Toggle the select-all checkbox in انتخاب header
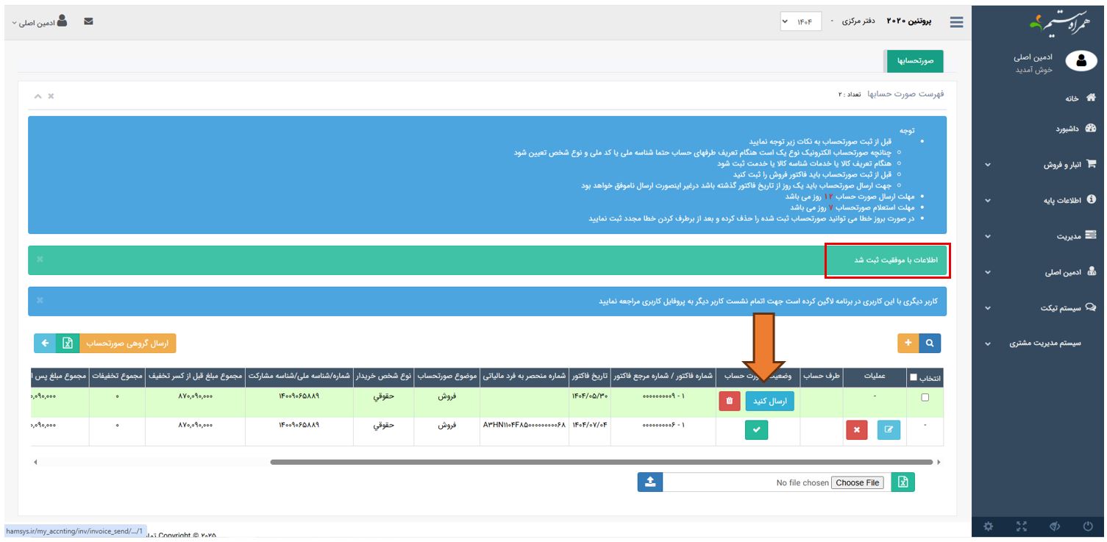 913,377
